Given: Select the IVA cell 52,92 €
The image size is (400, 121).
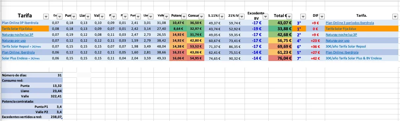Looking at the screenshot, I should [x=235, y=29].
